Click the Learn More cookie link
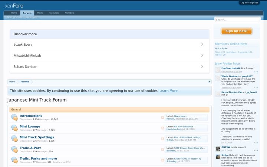 coord(169,91)
